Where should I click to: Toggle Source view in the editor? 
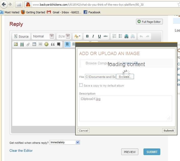click(21, 36)
